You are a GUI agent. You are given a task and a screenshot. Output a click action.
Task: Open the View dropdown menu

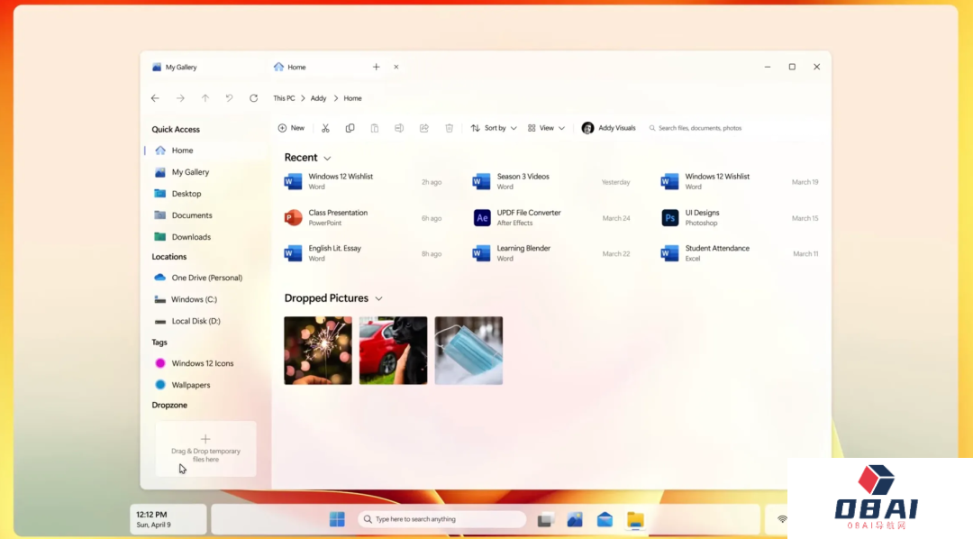click(546, 128)
